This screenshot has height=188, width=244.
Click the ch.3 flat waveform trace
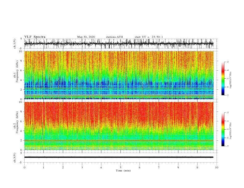(119, 157)
